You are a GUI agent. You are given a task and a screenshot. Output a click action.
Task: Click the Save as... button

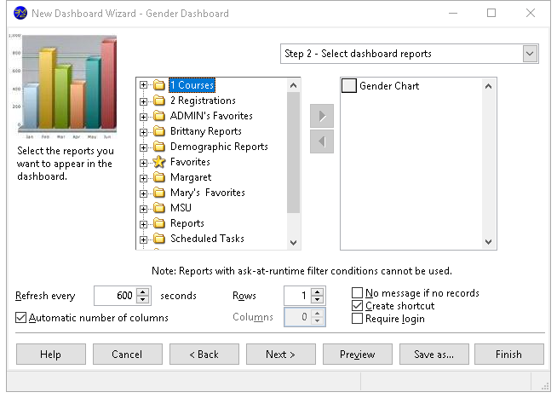click(434, 354)
